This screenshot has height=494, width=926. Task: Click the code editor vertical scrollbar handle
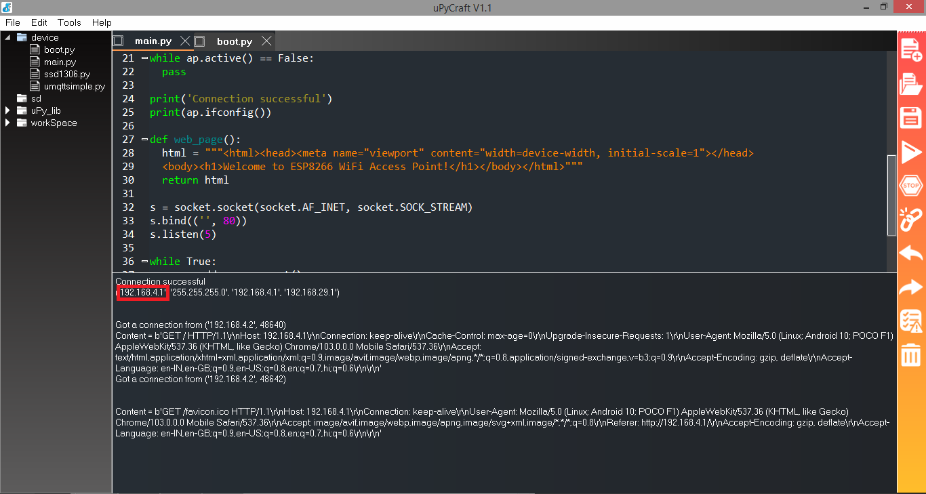click(891, 196)
